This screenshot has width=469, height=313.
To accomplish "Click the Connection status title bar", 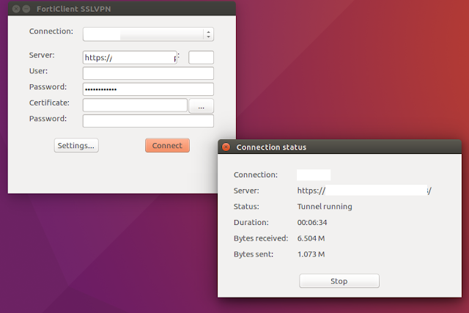I will (339, 147).
